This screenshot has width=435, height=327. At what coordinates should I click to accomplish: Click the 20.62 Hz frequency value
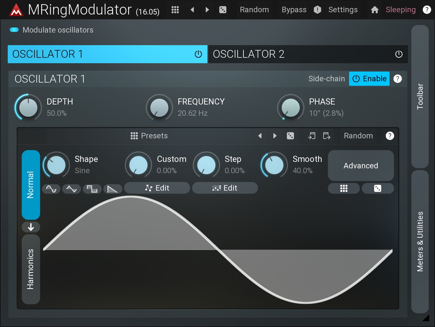(193, 113)
